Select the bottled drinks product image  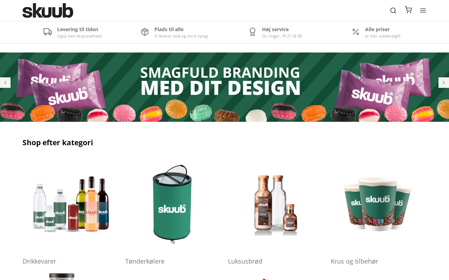pos(71,204)
